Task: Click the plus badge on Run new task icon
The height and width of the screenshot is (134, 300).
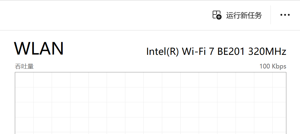Action: coord(219,17)
